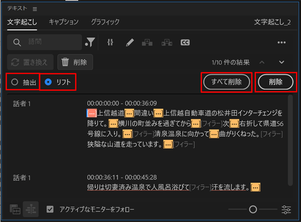This screenshot has height=222, width=301.
Task: Click the search field containing 語間
Action: tap(44, 42)
